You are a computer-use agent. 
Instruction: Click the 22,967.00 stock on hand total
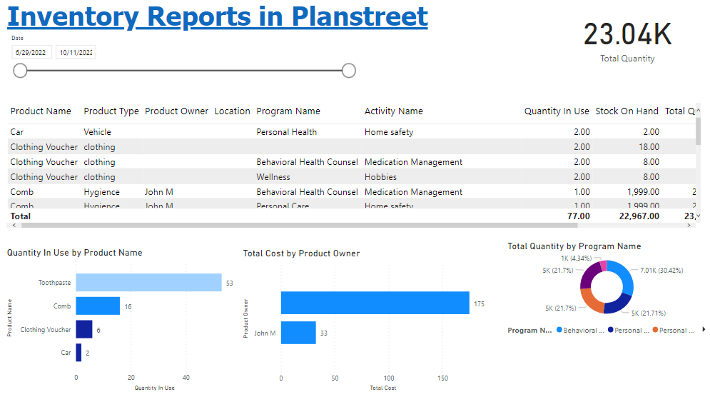click(639, 216)
